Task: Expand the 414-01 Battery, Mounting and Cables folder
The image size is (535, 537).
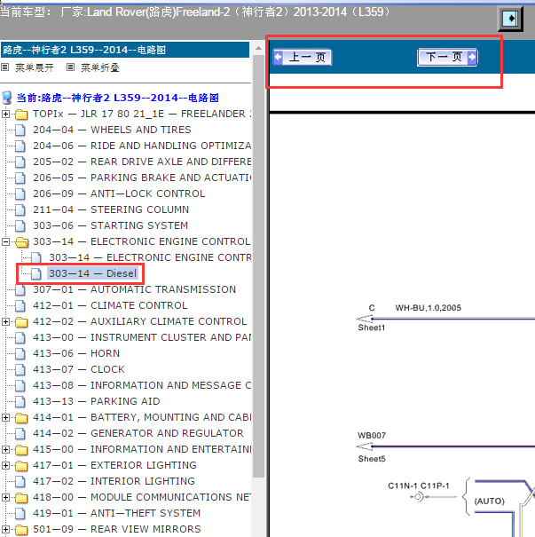Action: [x=5, y=418]
